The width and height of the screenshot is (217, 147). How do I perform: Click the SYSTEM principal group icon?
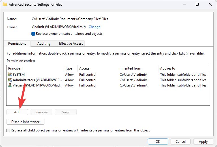click(x=10, y=75)
